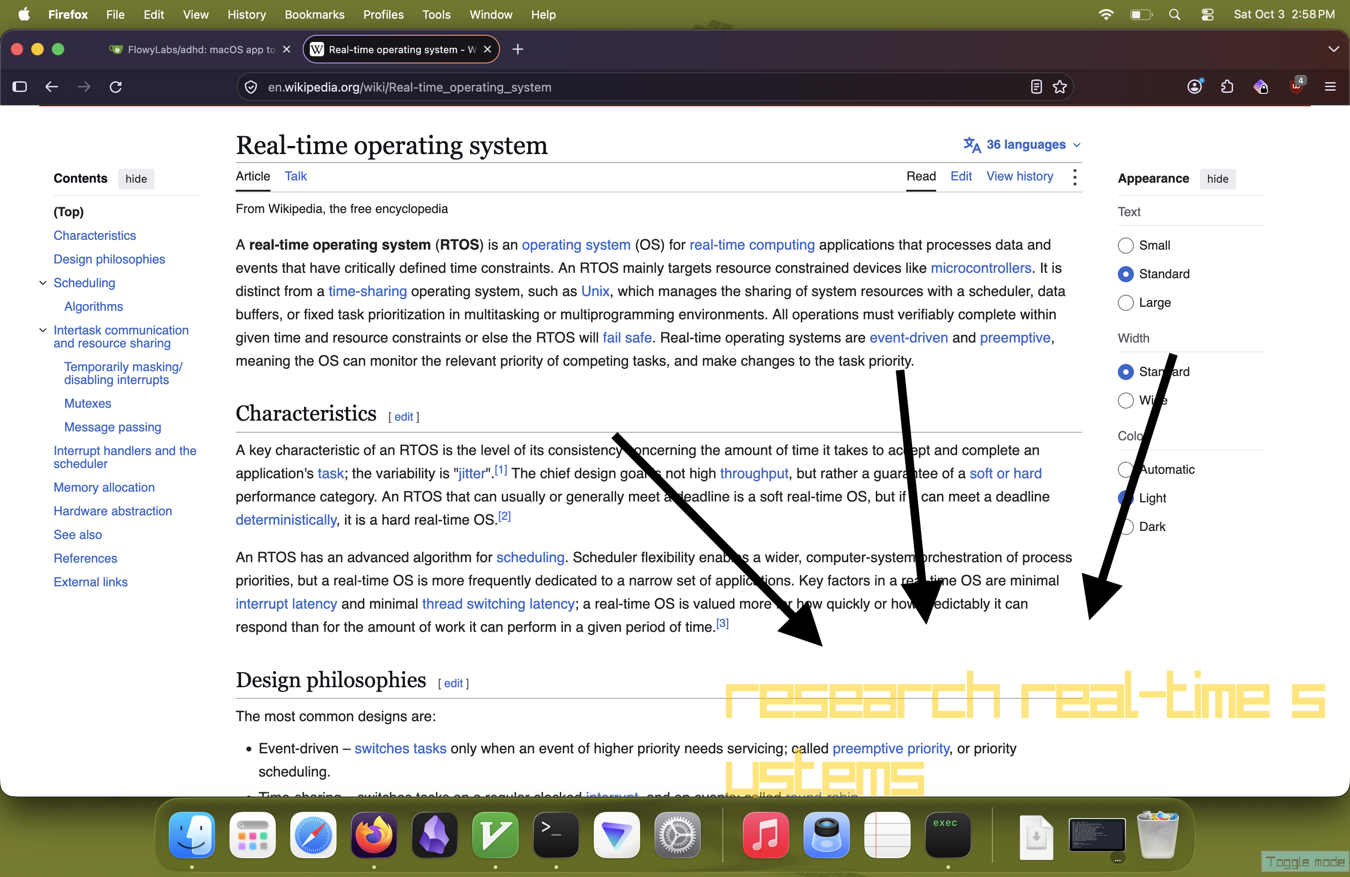Select the Large text size option
This screenshot has height=877, width=1350.
coord(1125,303)
